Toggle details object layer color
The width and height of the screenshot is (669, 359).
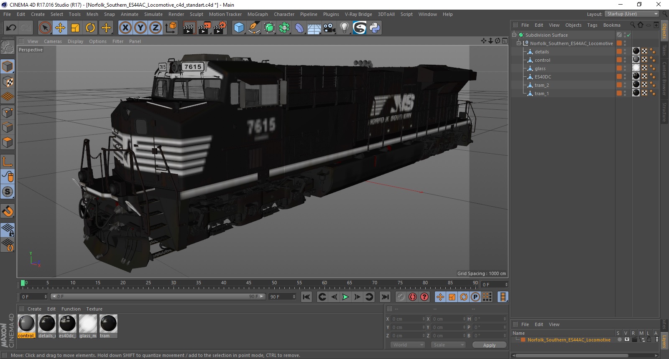619,51
